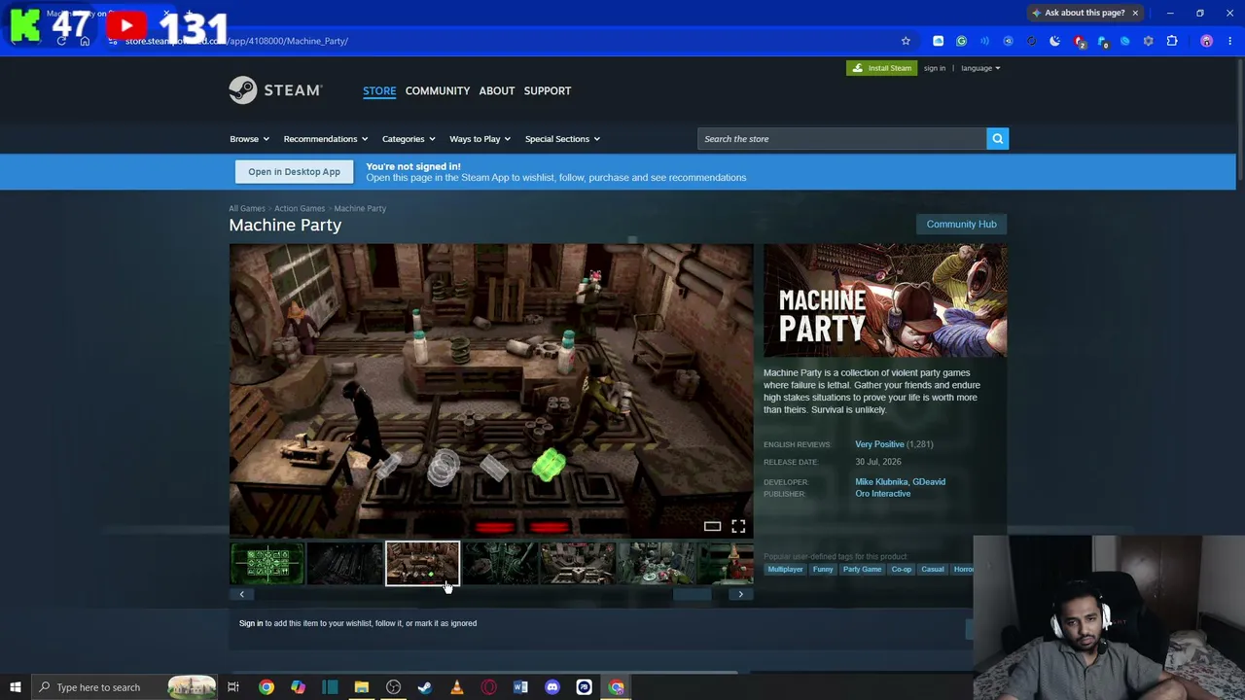Click the main Machine Party screenshot
The image size is (1245, 700).
click(x=491, y=391)
